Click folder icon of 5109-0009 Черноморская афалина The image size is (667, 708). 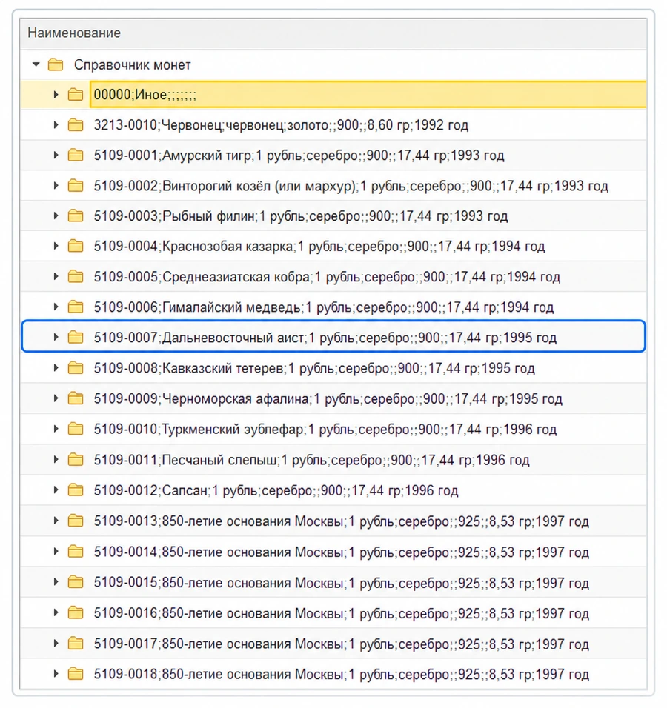pos(76,398)
